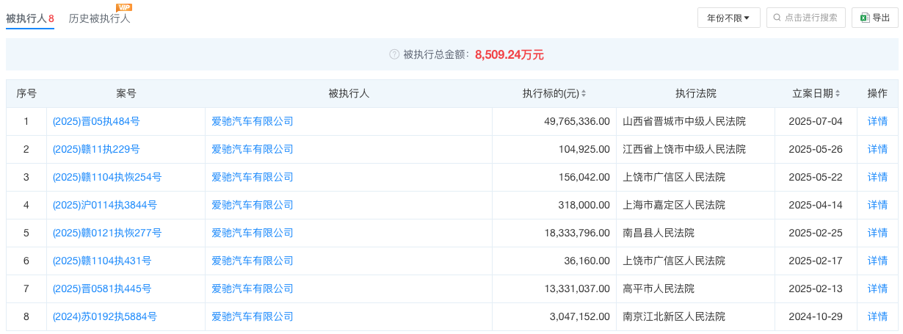View 详情 for case 晋05执484号
The height and width of the screenshot is (334, 903).
pos(877,121)
